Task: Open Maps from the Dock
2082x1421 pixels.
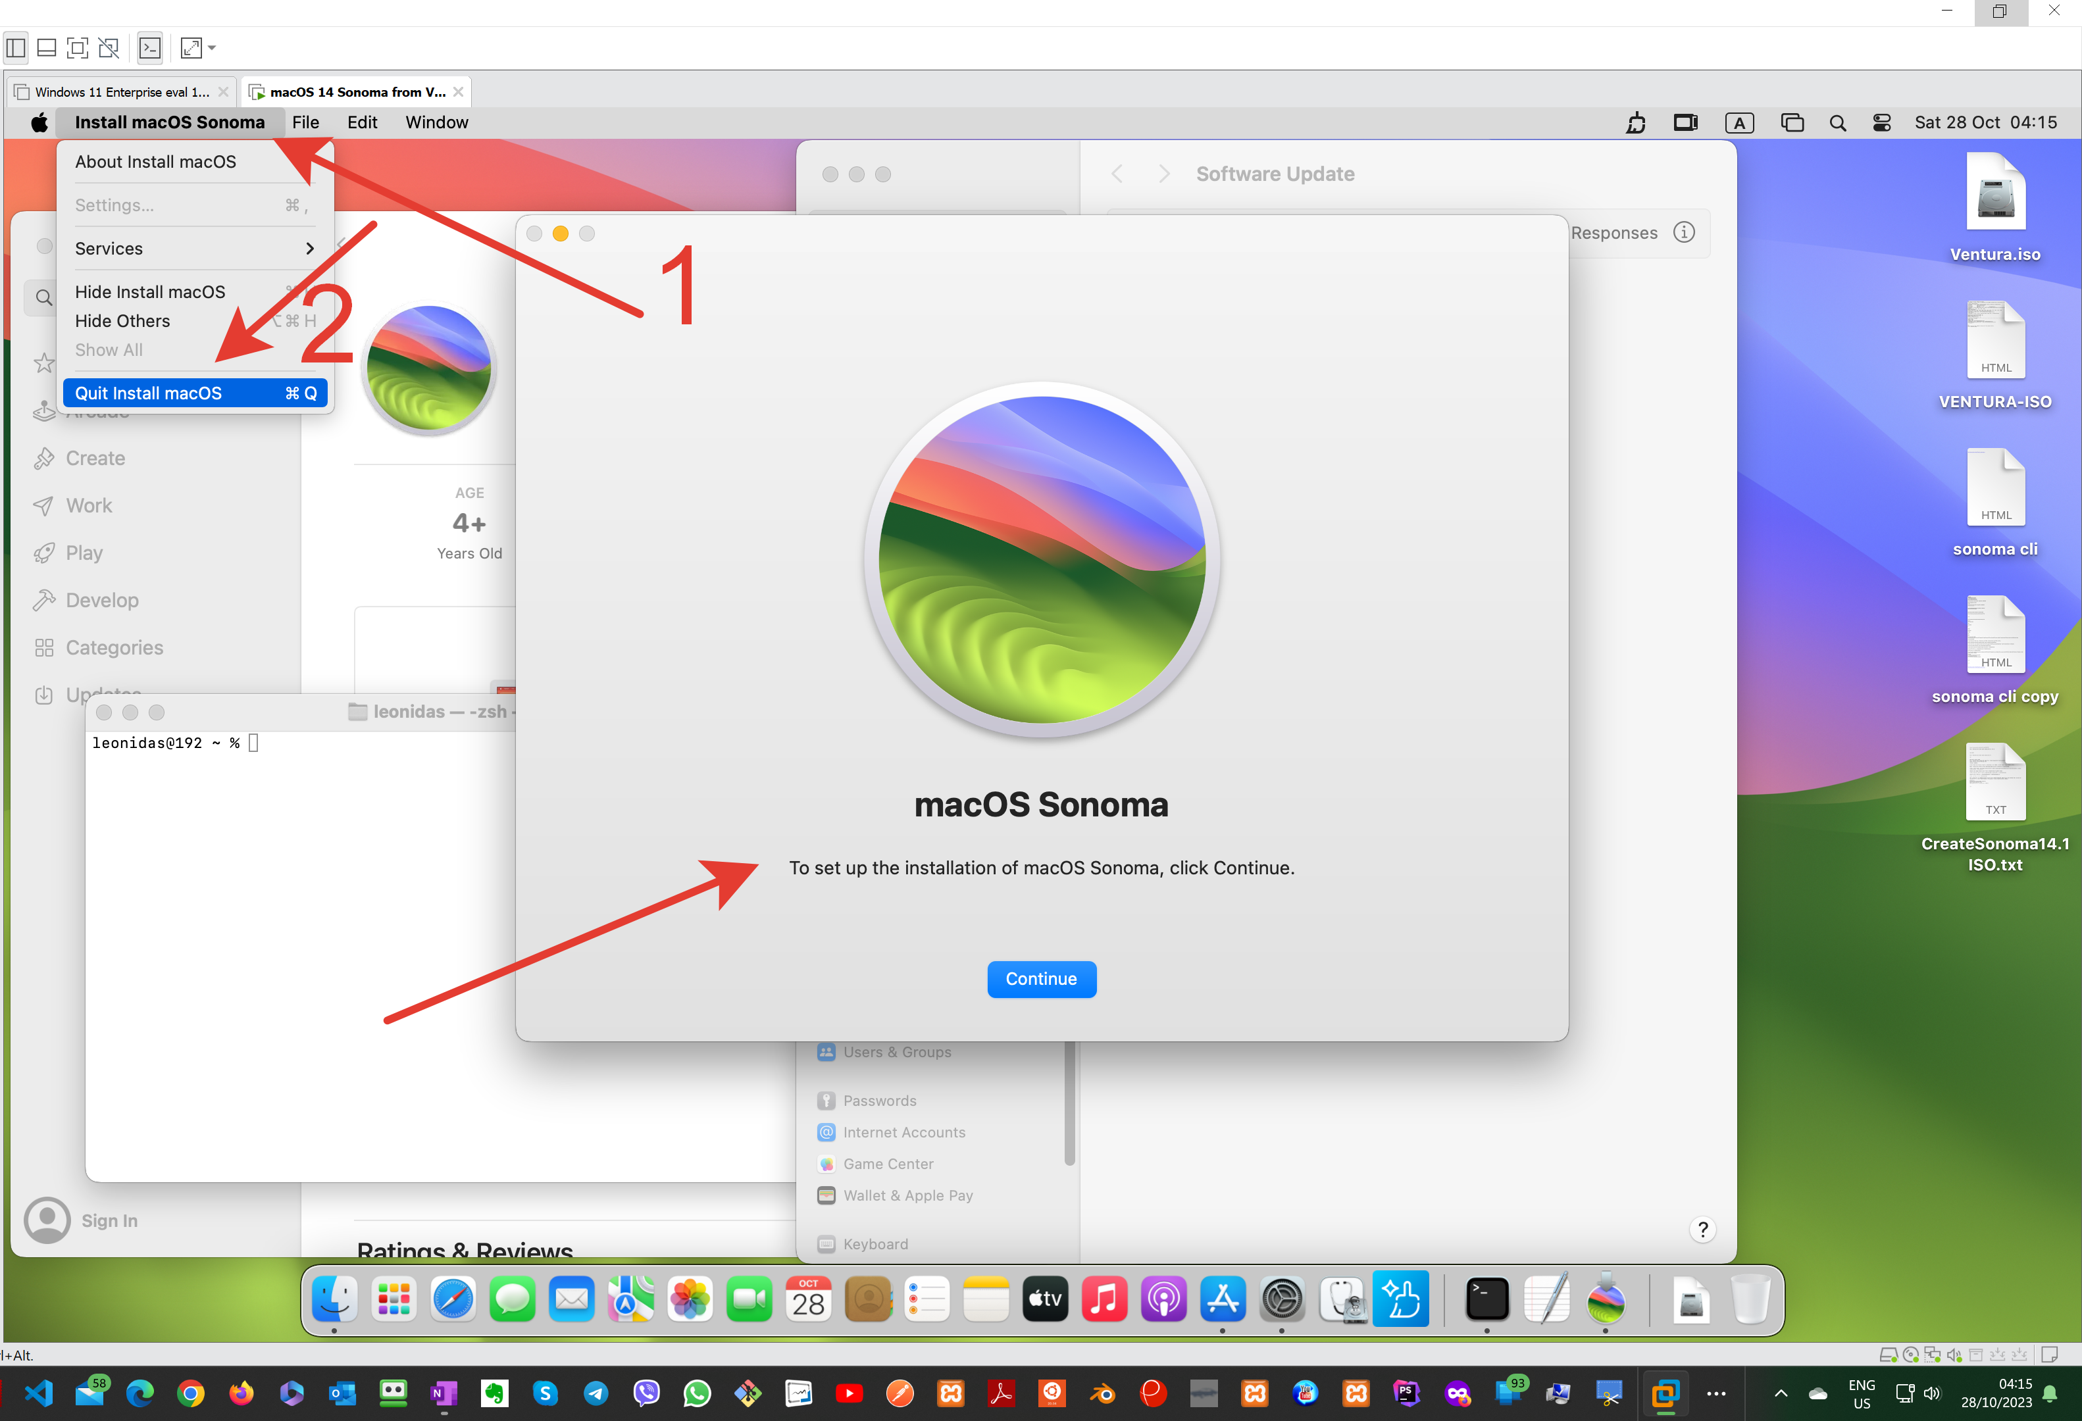Action: (630, 1299)
